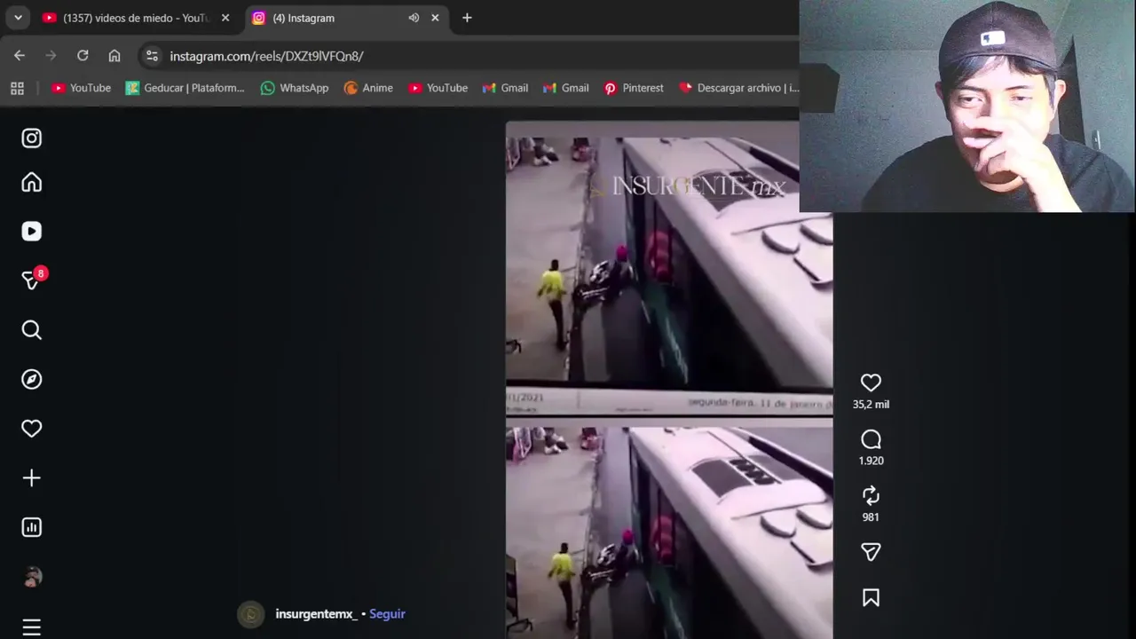The width and height of the screenshot is (1136, 639).
Task: Open the tab search dropdown arrow
Action: pos(18,18)
